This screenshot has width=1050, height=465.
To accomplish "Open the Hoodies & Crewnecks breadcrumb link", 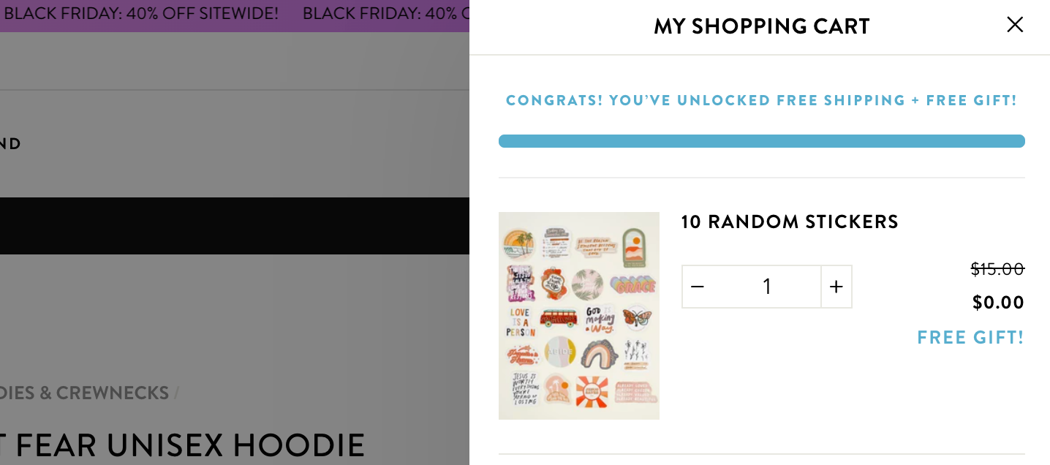I will [84, 393].
